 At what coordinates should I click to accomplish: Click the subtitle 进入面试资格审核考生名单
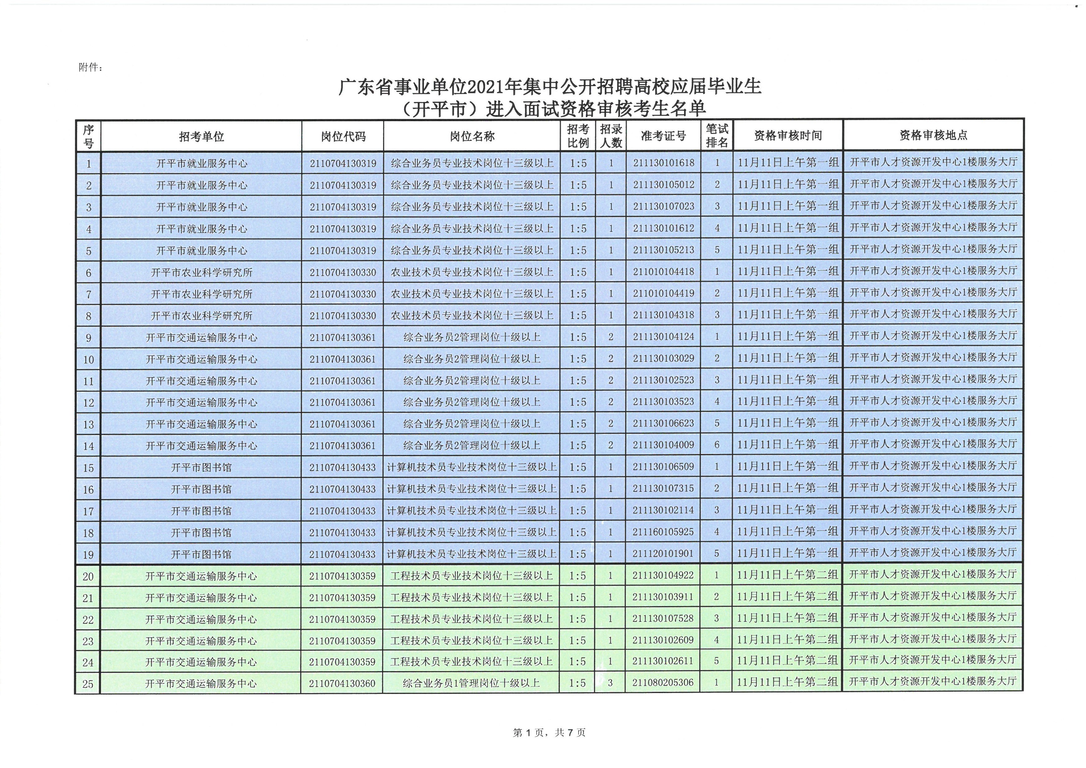[x=596, y=109]
